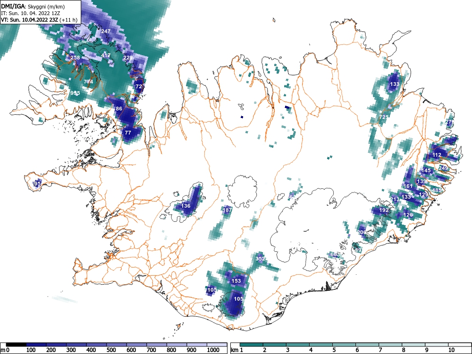The height and width of the screenshot is (354, 472).
Task: Click the '86' visibility value on the map
Action: point(119,109)
